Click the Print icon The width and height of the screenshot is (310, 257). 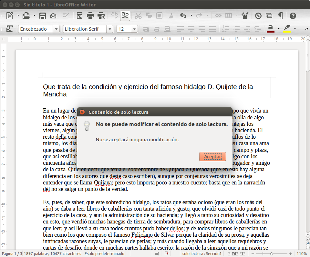[x=90, y=15]
